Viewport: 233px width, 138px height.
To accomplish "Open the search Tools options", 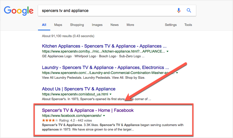I will point(188,25).
